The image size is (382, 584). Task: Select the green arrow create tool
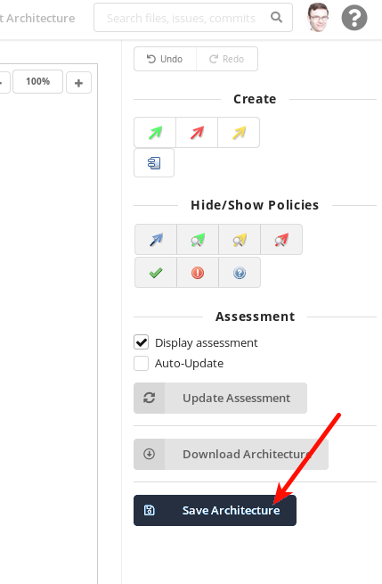pos(155,133)
